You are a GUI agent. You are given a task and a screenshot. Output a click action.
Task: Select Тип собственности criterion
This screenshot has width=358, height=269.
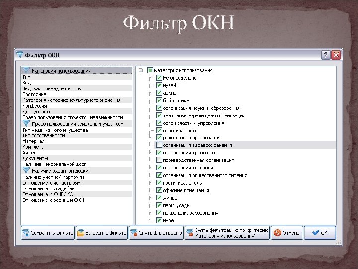(x=77, y=135)
